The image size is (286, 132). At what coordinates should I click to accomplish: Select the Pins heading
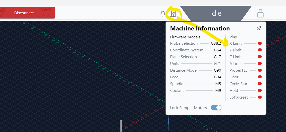click(233, 37)
